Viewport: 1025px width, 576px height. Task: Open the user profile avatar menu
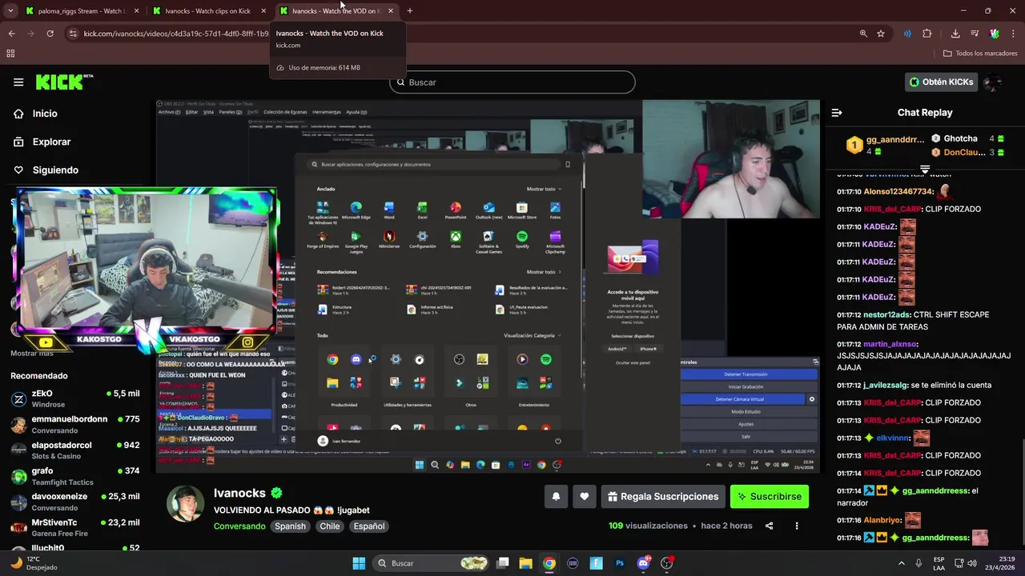(993, 82)
